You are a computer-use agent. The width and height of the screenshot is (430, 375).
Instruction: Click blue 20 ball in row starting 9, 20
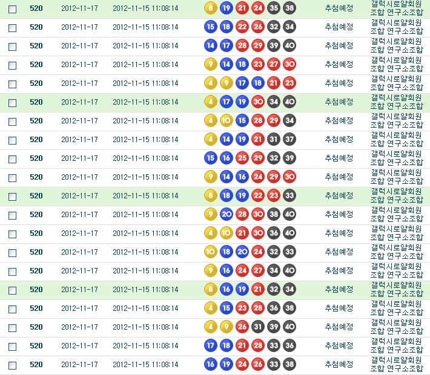click(x=227, y=214)
